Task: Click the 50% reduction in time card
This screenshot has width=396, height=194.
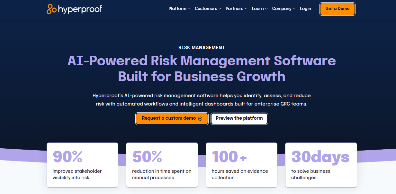Action: [162, 165]
